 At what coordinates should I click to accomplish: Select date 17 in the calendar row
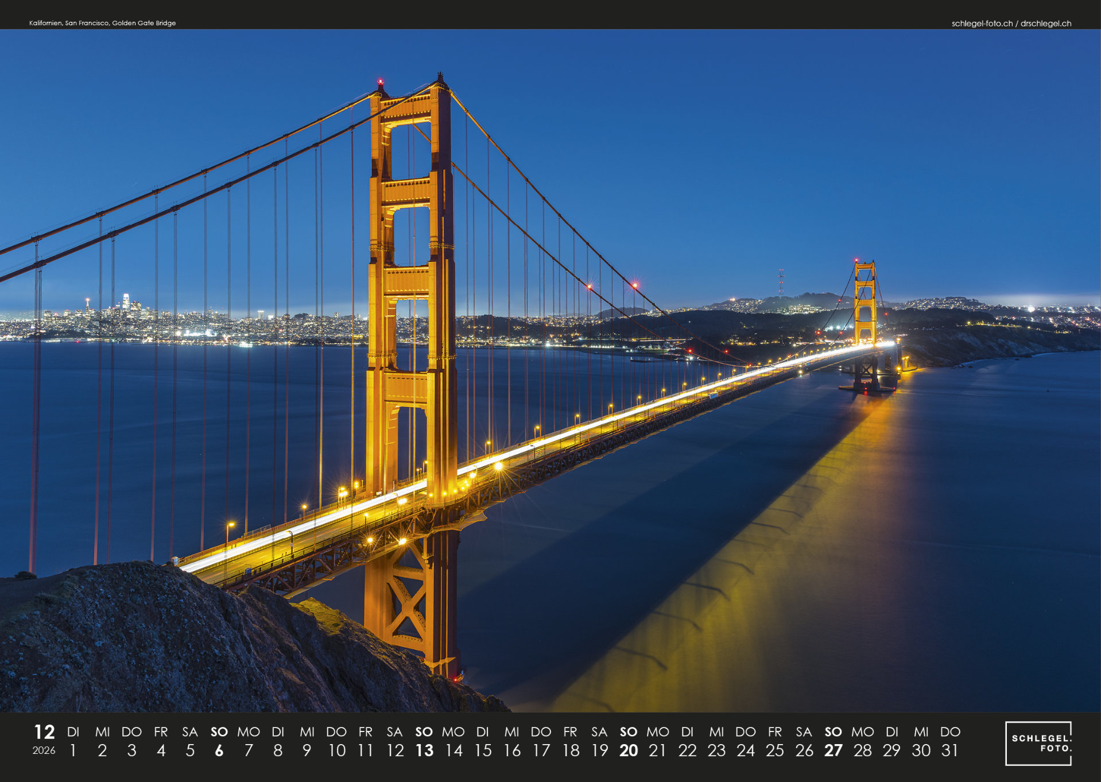tap(541, 750)
